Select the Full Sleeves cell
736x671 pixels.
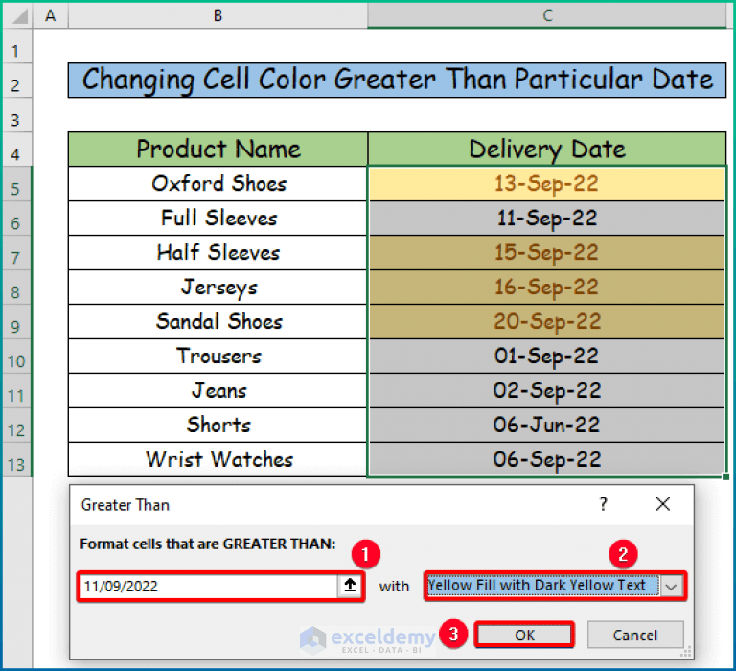[218, 219]
